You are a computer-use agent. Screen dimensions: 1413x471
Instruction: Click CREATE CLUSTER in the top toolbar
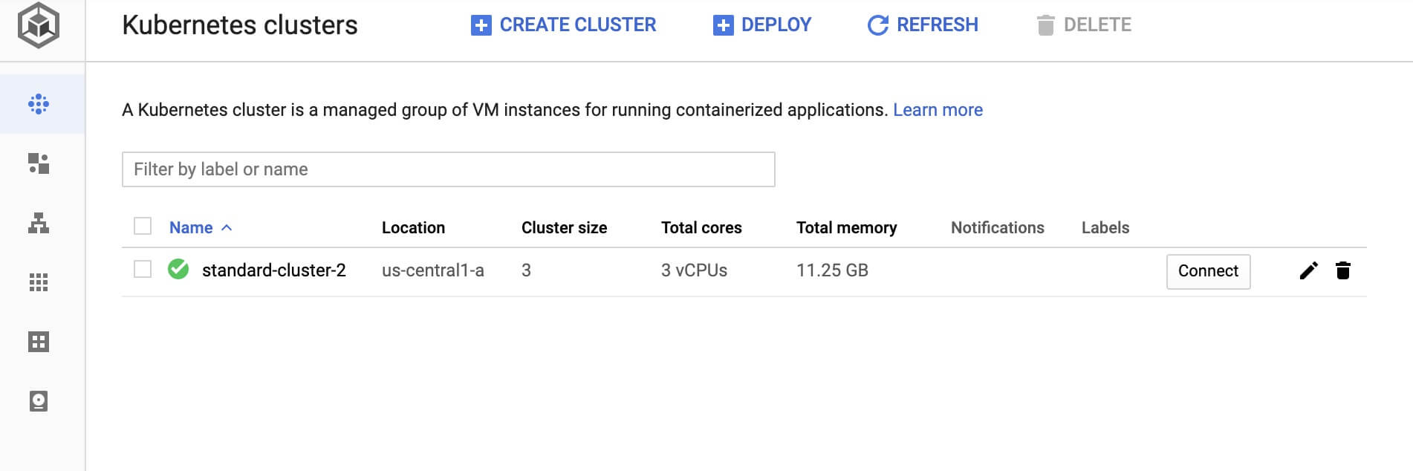click(x=564, y=25)
